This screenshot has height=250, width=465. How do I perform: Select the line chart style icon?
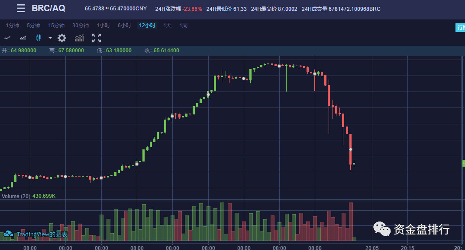click(x=7, y=38)
